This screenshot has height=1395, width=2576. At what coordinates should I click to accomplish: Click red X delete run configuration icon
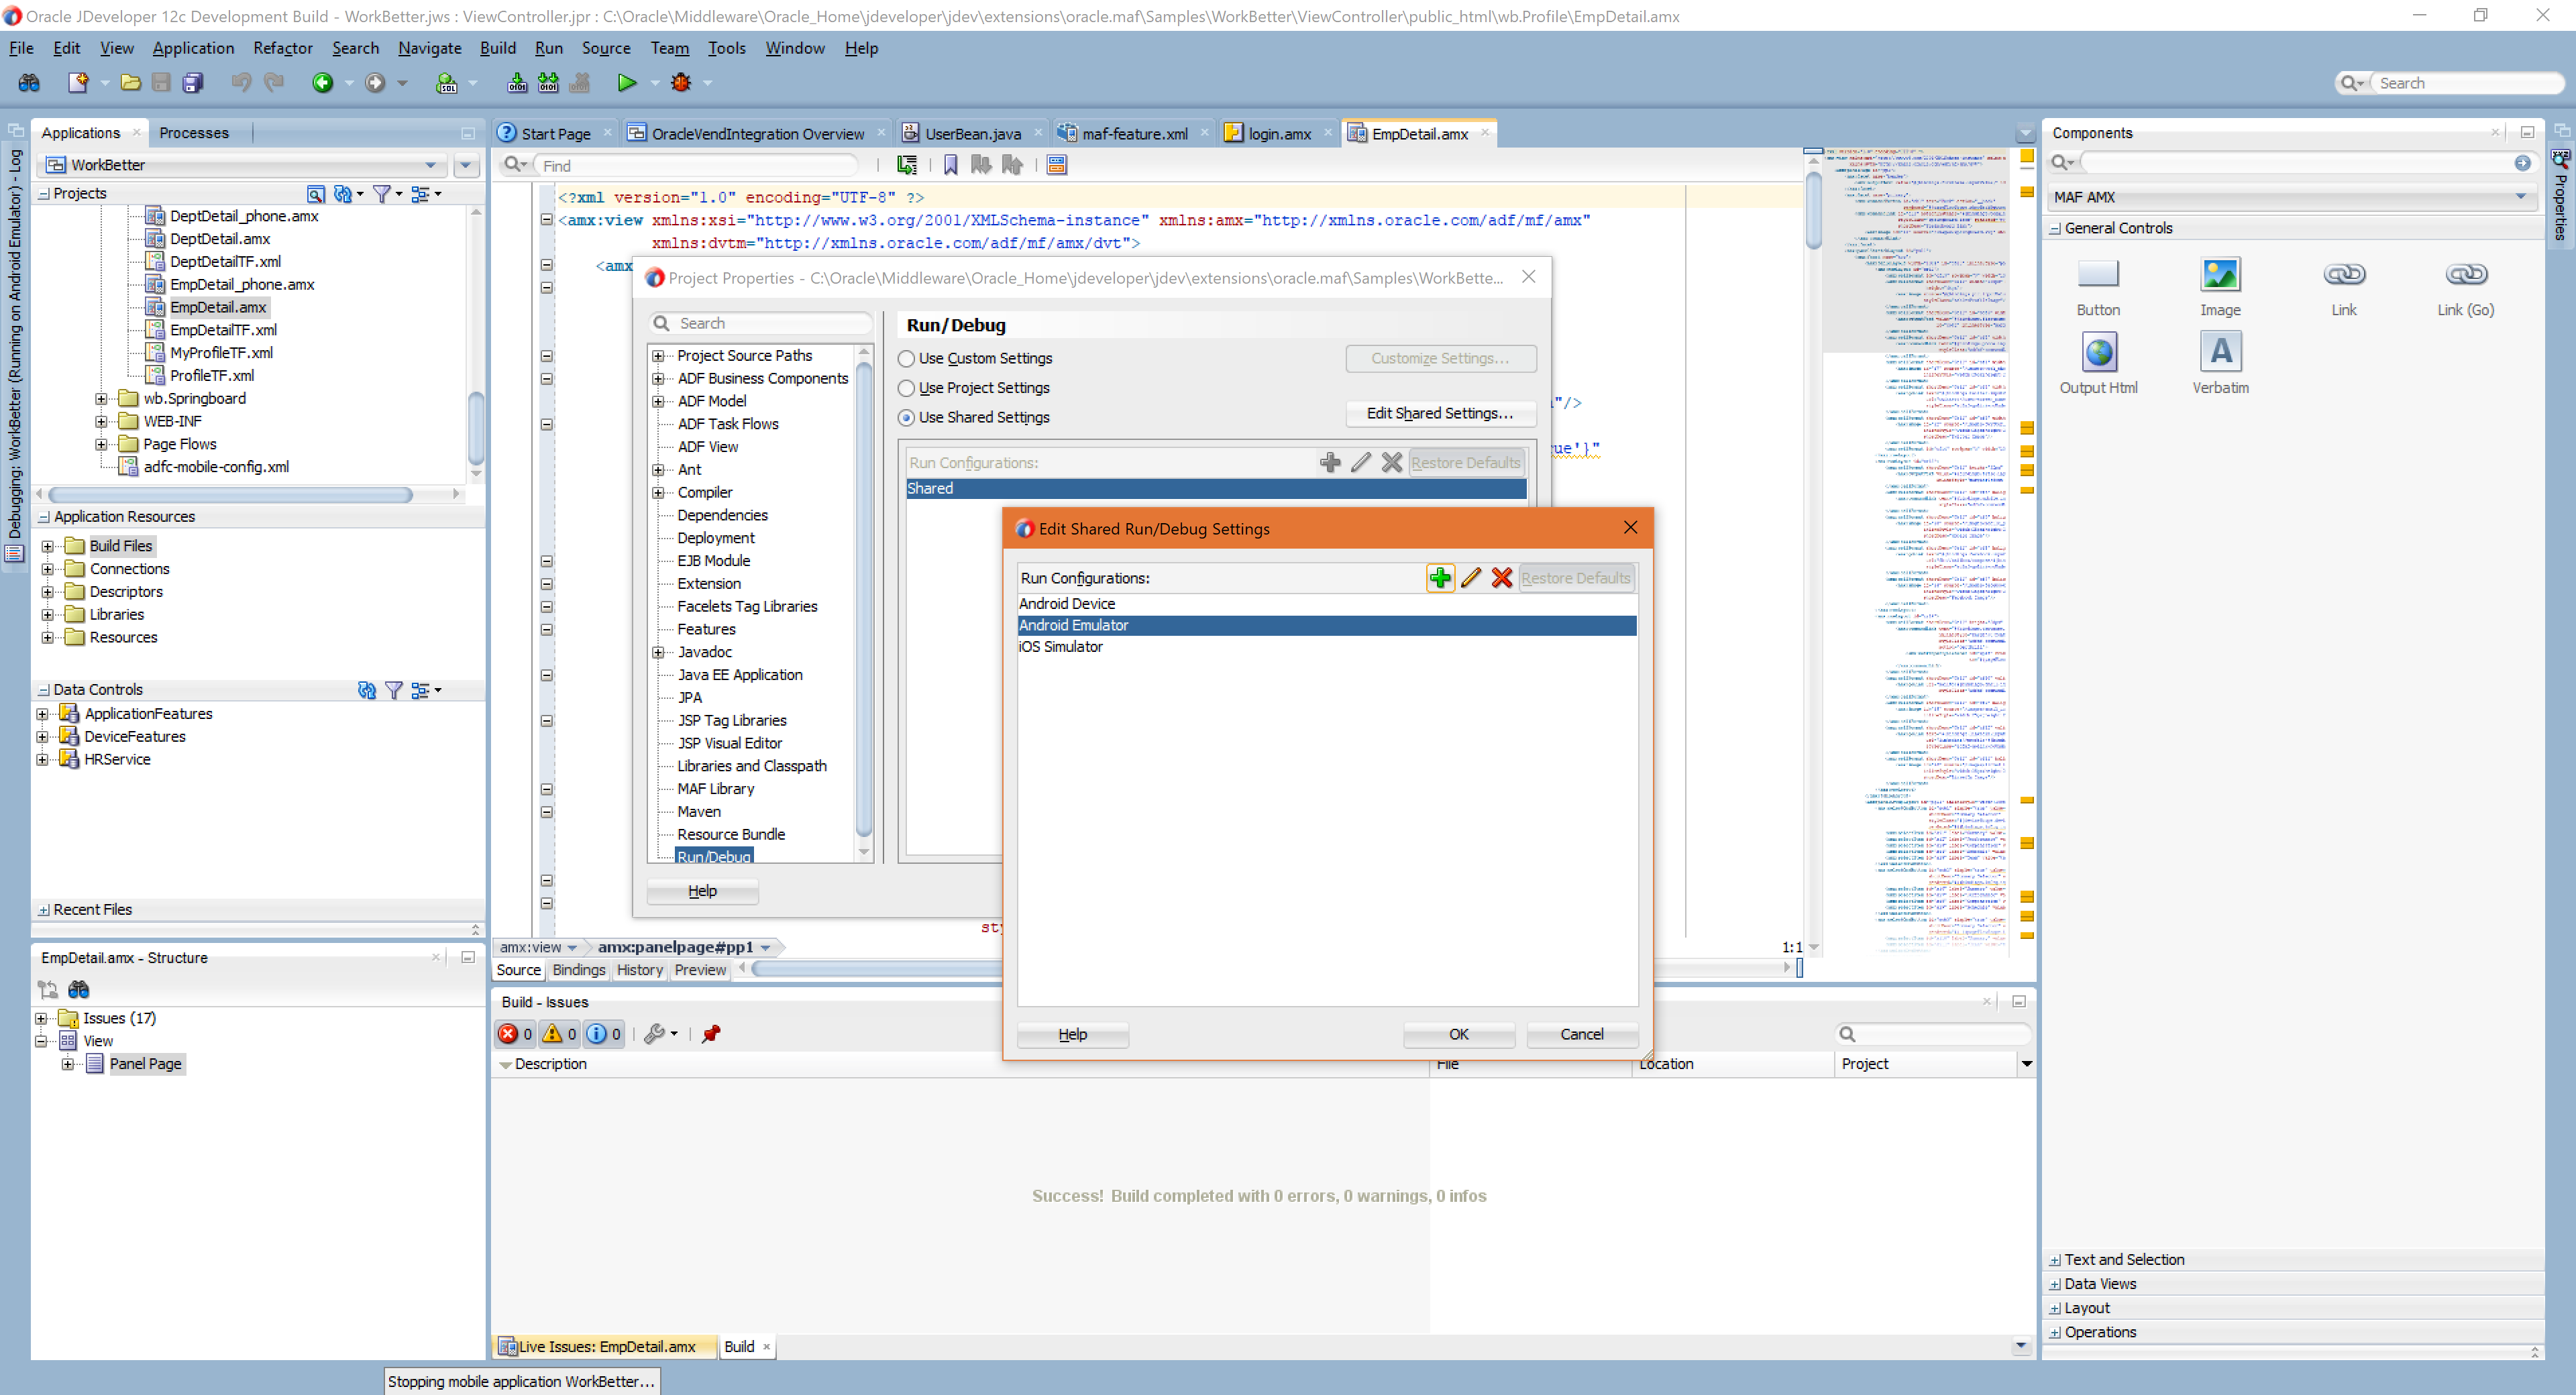[1501, 578]
